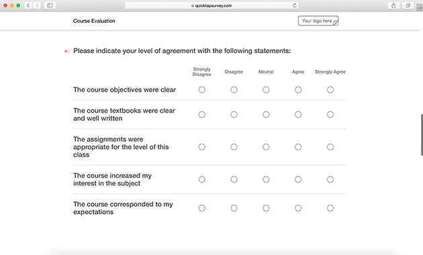Click the Course Evaluation title
This screenshot has width=423, height=255.
(x=94, y=21)
